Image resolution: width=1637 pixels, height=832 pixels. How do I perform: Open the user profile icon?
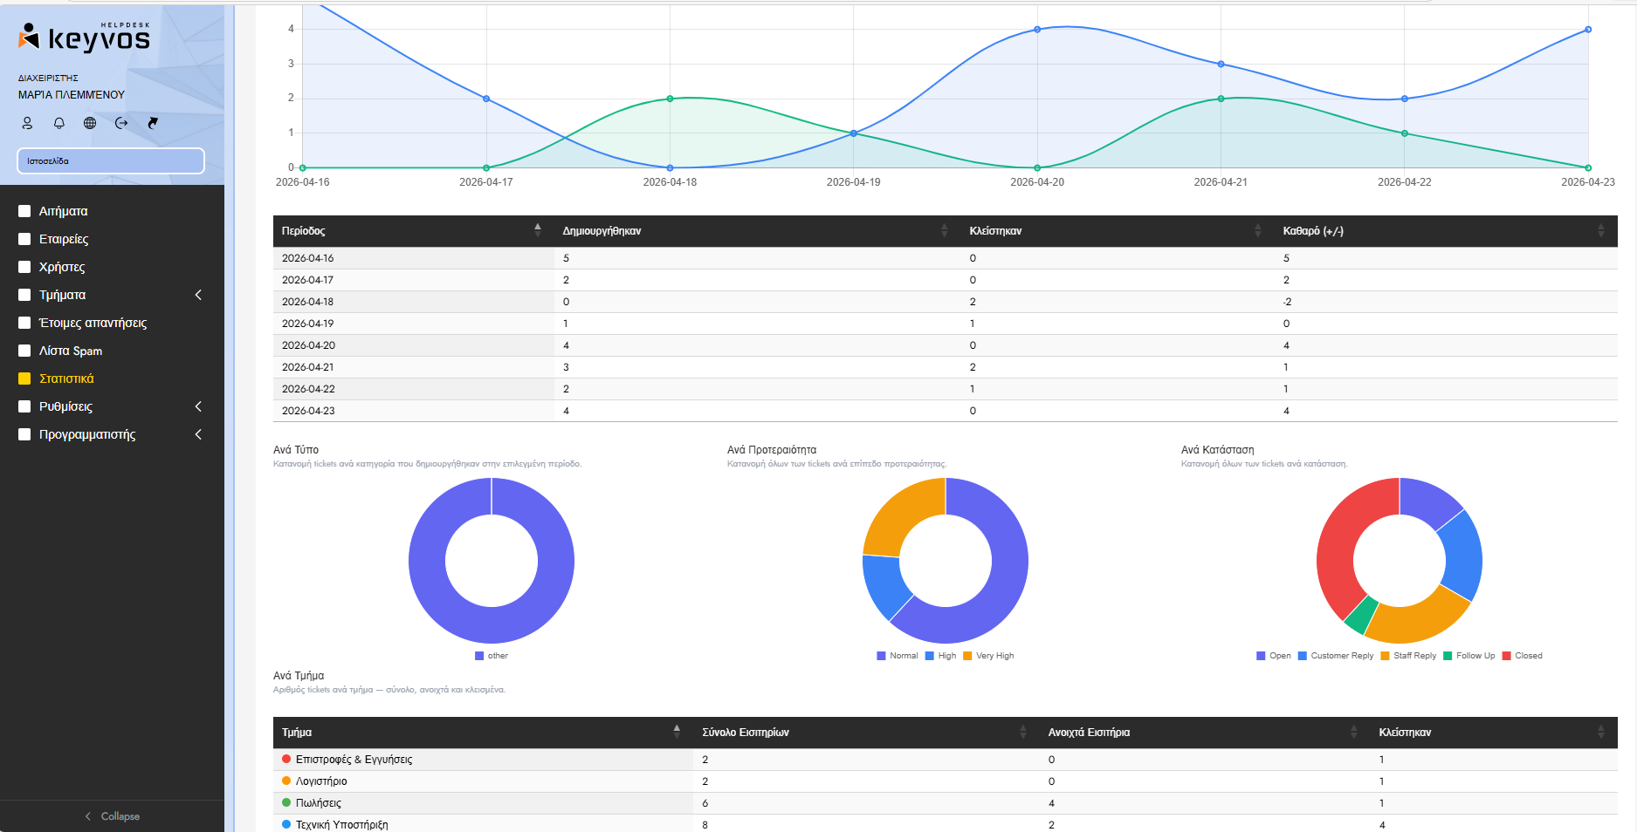27,123
